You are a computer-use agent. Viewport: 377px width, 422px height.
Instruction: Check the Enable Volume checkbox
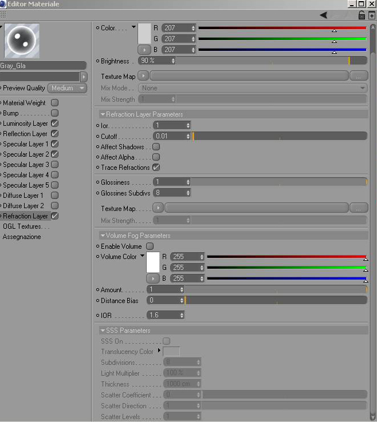pos(150,246)
